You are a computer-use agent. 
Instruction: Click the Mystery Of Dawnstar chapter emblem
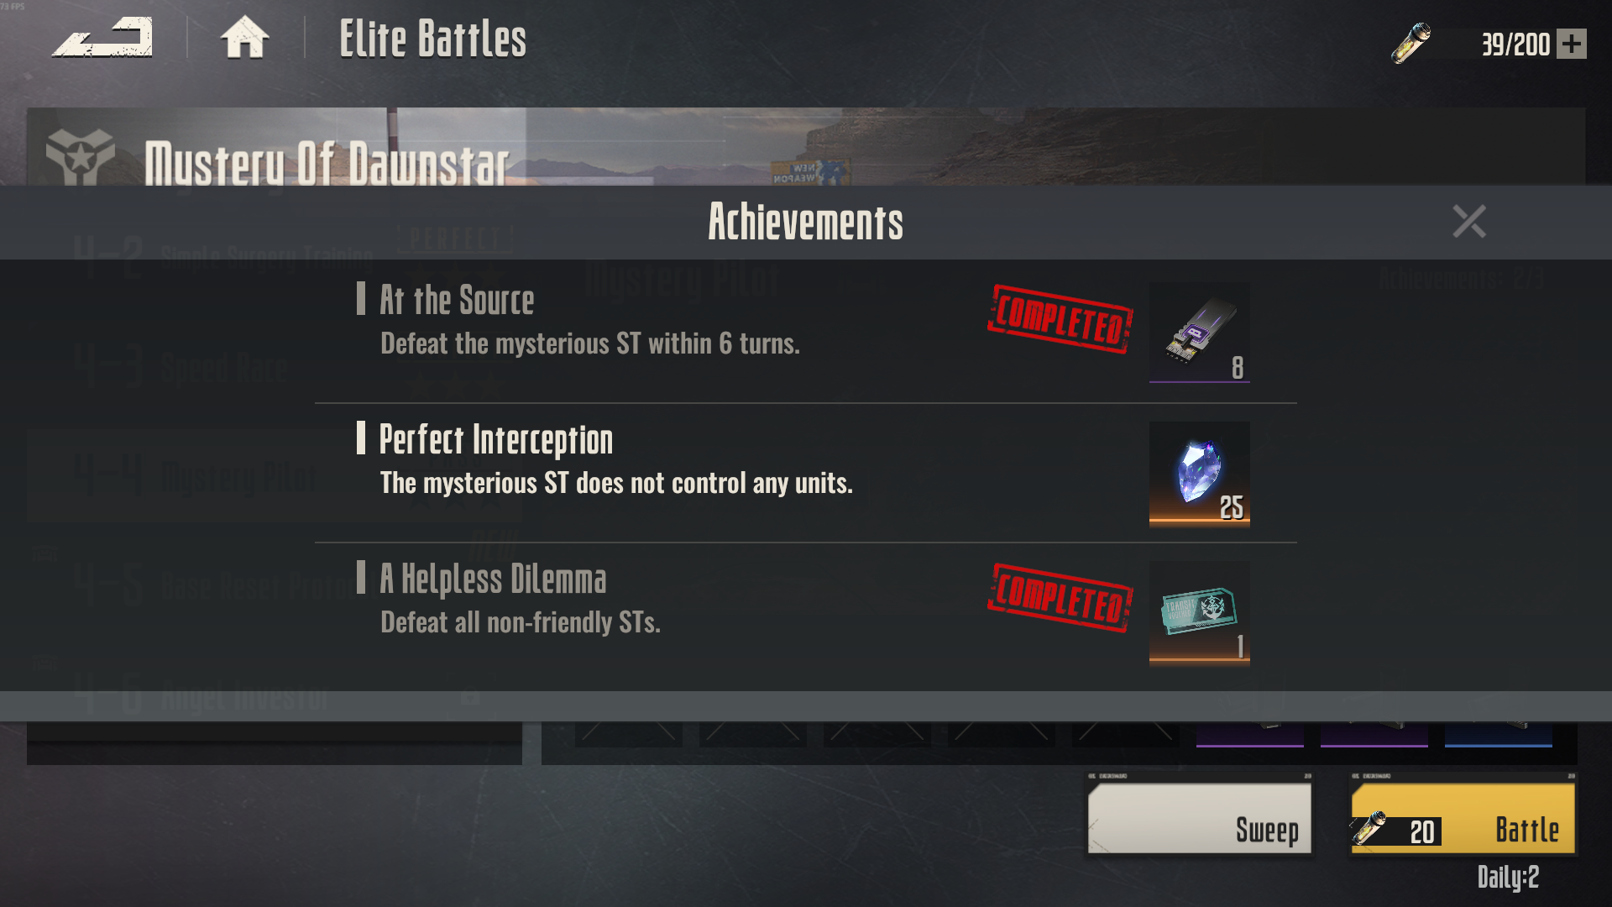click(x=80, y=157)
